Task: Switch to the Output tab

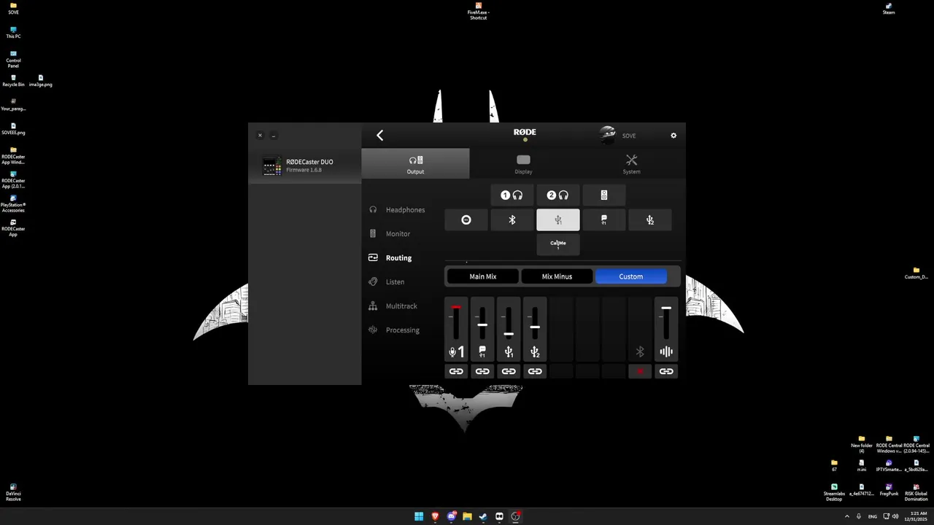Action: pos(415,164)
